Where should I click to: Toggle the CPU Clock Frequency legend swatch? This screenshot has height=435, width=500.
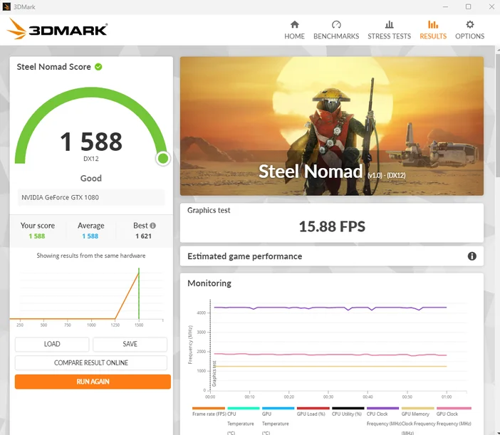click(382, 408)
